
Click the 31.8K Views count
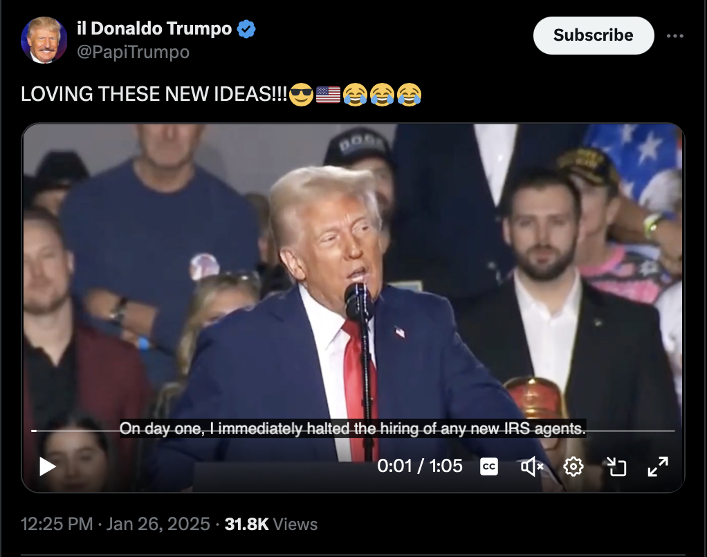click(x=271, y=524)
